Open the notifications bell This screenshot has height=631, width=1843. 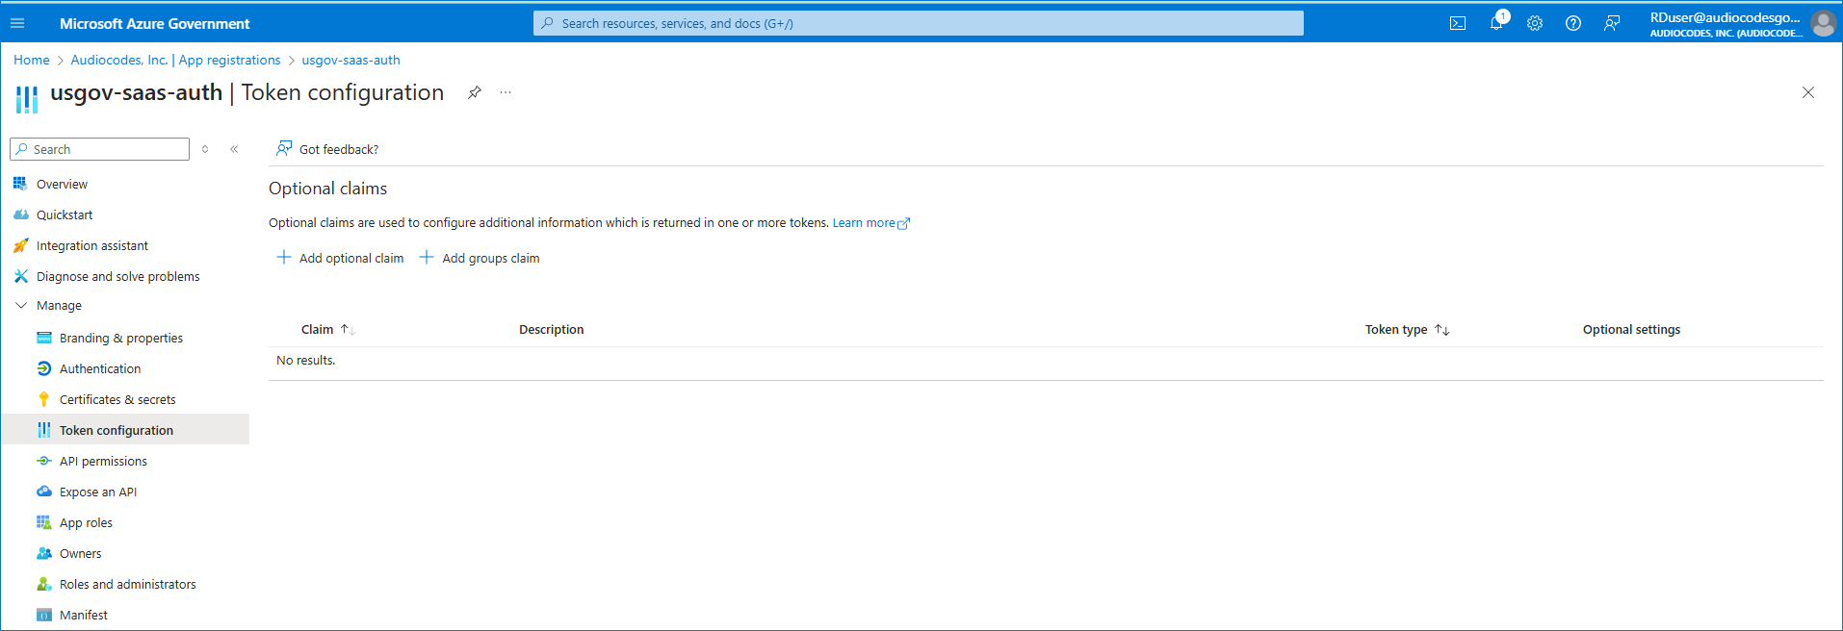pos(1496,22)
